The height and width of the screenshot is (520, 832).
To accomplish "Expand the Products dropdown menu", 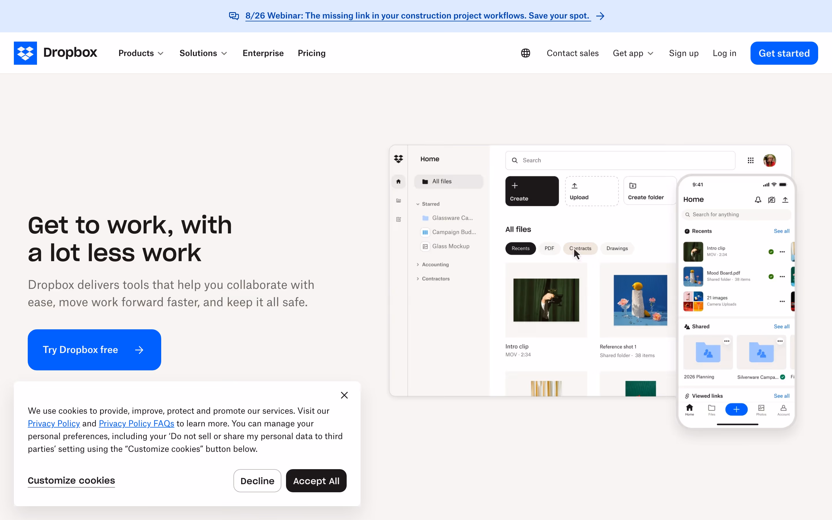I will tap(141, 53).
